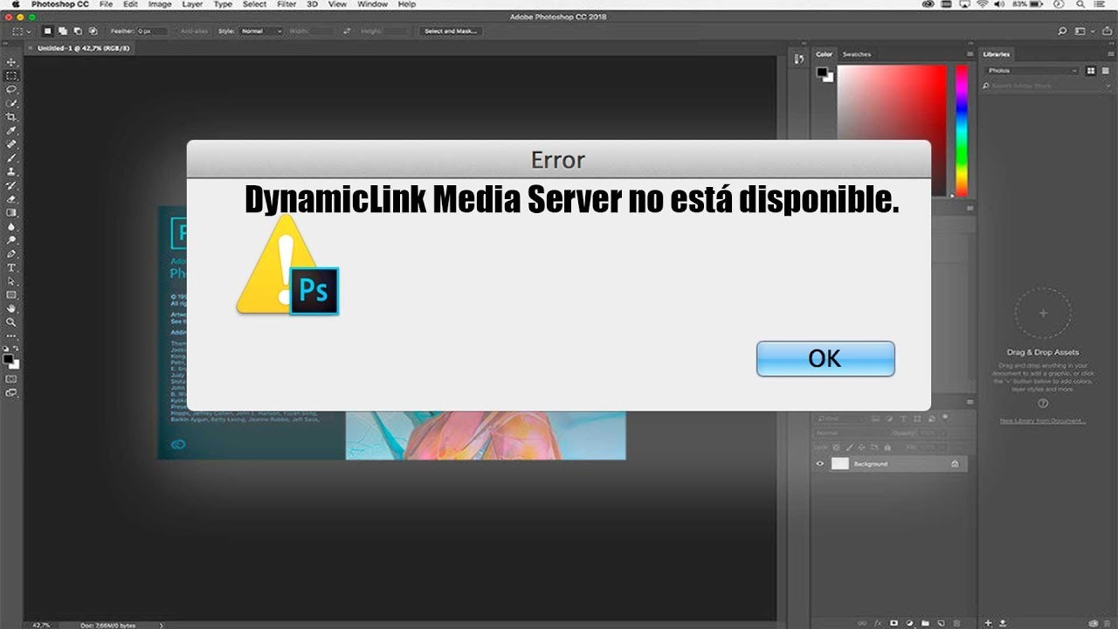Viewport: 1118px width, 629px height.
Task: Select the Eyedropper tool
Action: pyautogui.click(x=11, y=130)
